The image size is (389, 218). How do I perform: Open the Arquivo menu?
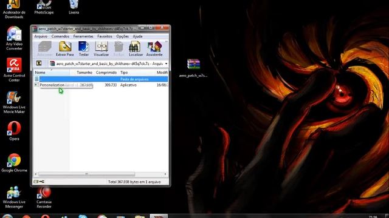41,36
